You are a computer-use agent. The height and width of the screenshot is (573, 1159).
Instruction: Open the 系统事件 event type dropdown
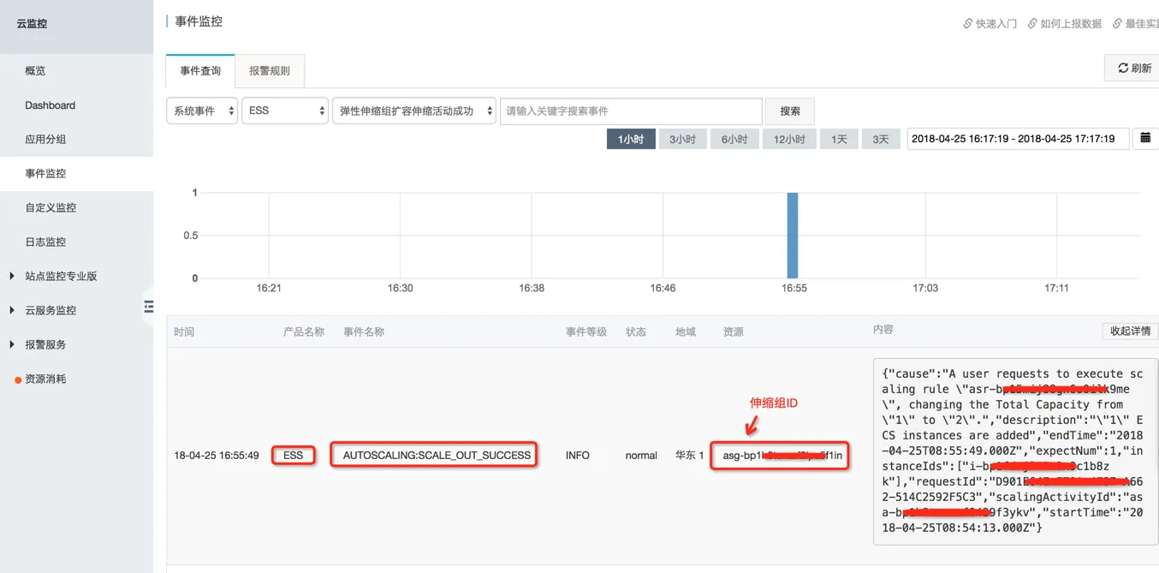click(x=202, y=110)
